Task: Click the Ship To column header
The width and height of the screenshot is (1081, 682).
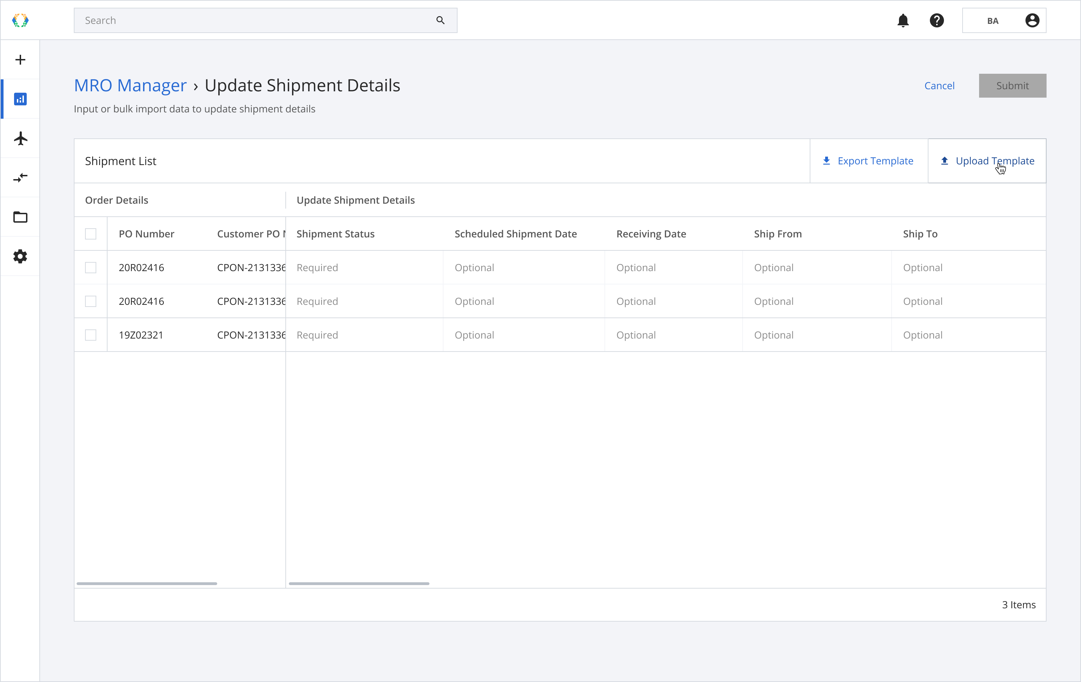Action: (920, 234)
